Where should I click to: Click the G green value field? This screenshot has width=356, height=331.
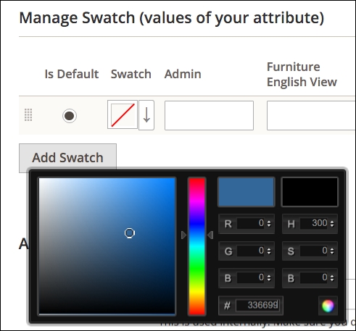click(x=251, y=251)
